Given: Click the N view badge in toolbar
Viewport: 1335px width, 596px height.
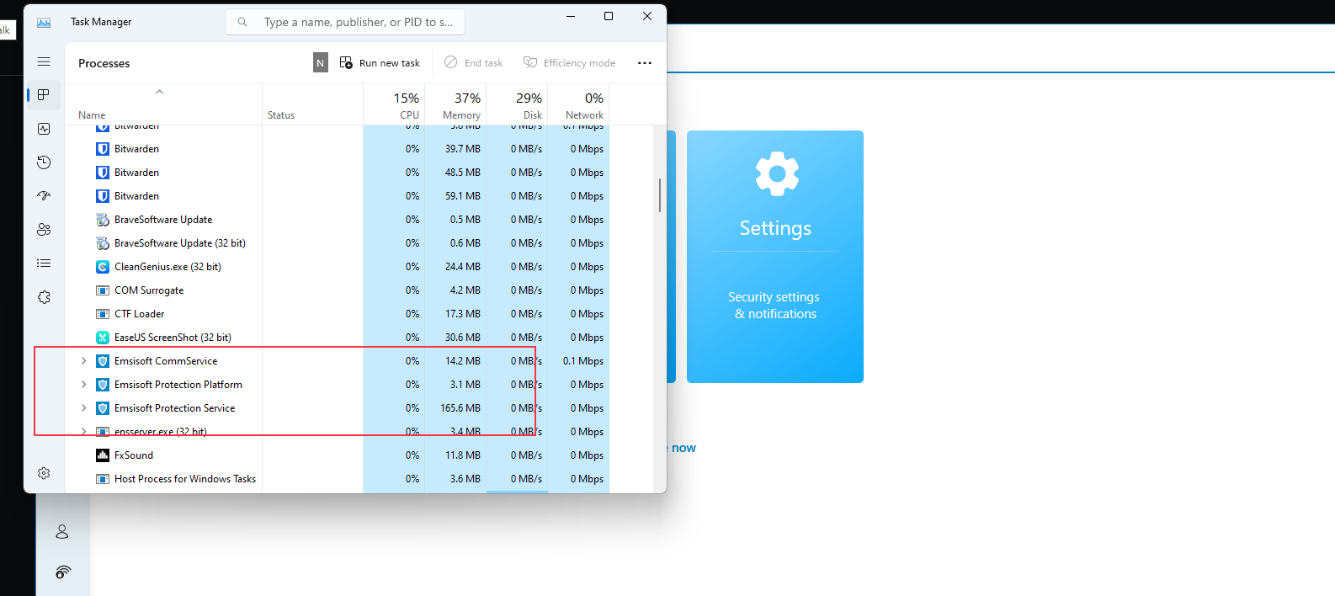Looking at the screenshot, I should point(321,62).
